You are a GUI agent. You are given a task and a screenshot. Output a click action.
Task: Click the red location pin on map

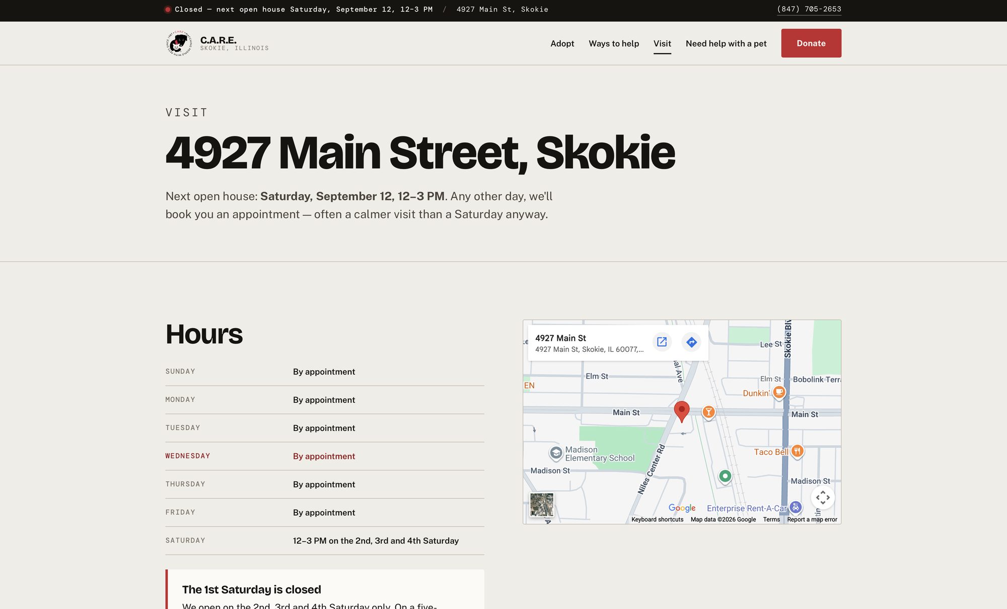[682, 411]
